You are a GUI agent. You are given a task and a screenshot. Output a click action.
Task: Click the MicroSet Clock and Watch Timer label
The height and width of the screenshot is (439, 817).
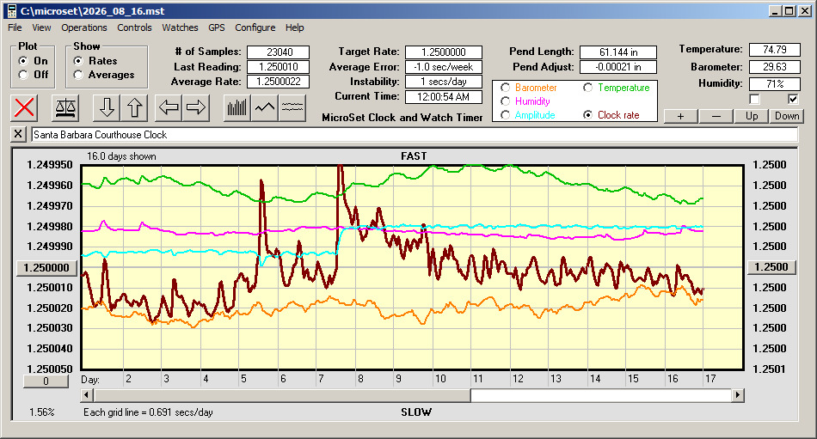click(402, 118)
